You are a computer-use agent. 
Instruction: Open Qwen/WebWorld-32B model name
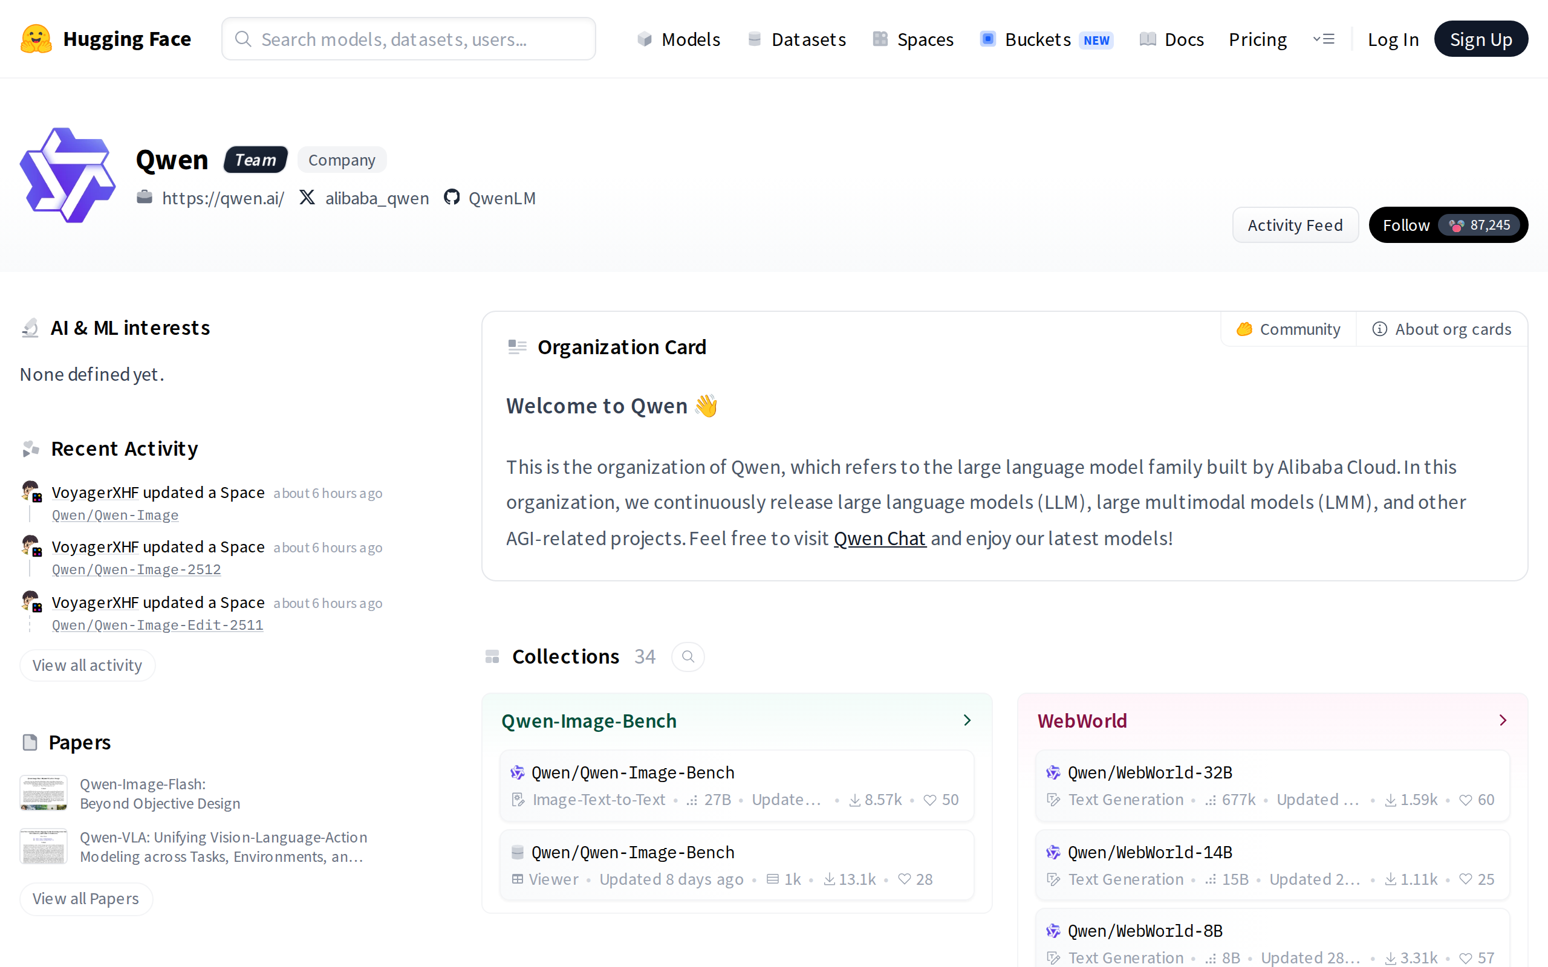tap(1150, 772)
